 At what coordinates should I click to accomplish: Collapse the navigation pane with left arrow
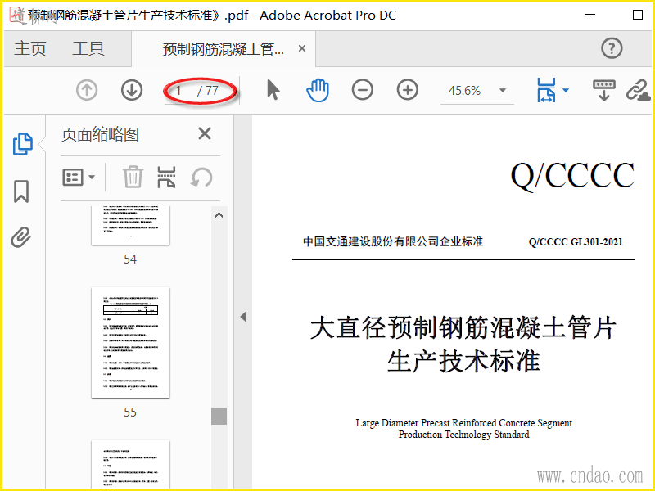coord(243,317)
